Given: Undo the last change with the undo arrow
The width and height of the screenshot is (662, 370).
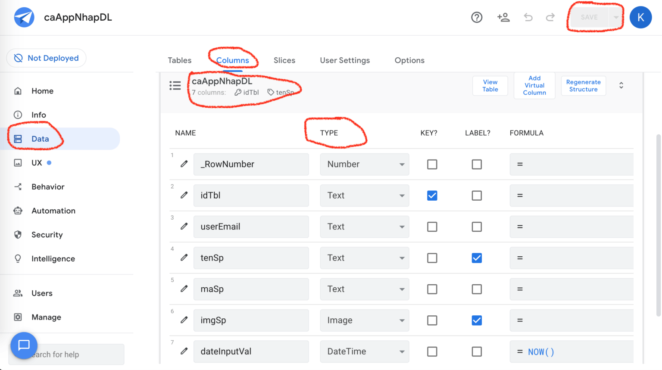Looking at the screenshot, I should point(528,17).
